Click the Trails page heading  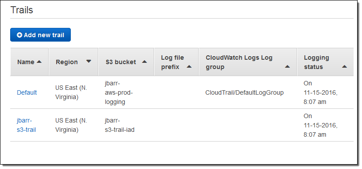(x=22, y=10)
